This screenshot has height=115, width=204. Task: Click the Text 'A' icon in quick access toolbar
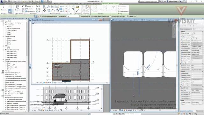(33, 1)
